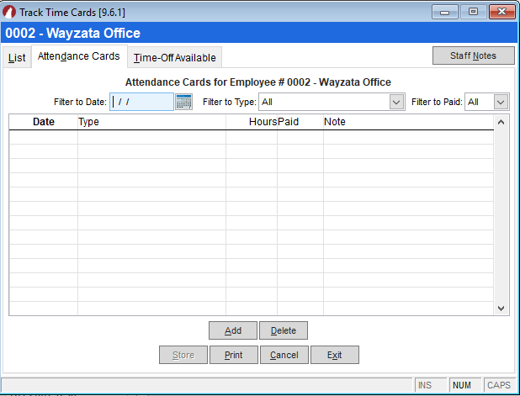Viewport: 520px width, 396px height.
Task: Switch to the List tab
Action: [17, 58]
